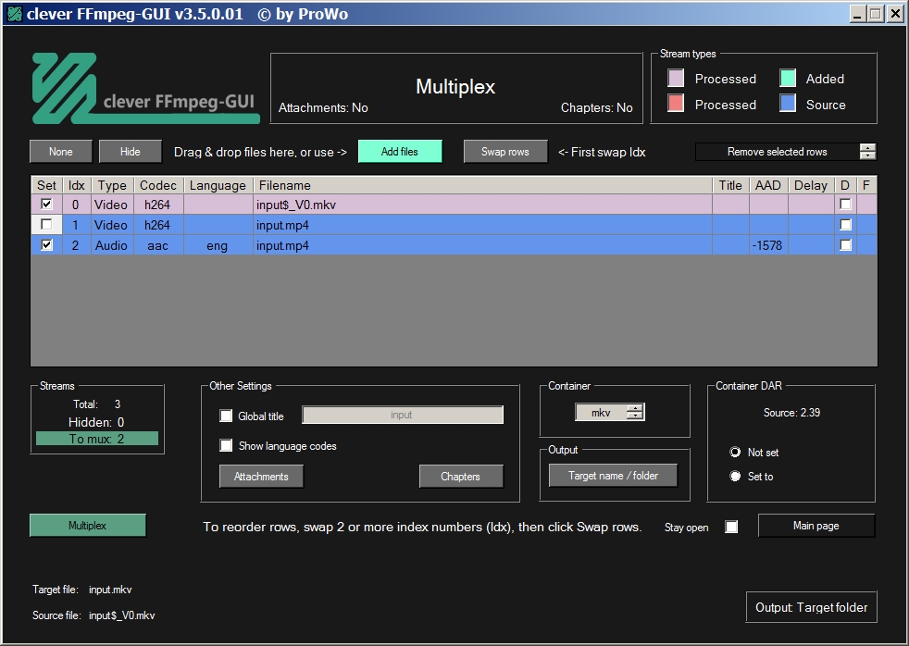
Task: Uncheck Set checkbox for audio row 2
Action: point(46,244)
